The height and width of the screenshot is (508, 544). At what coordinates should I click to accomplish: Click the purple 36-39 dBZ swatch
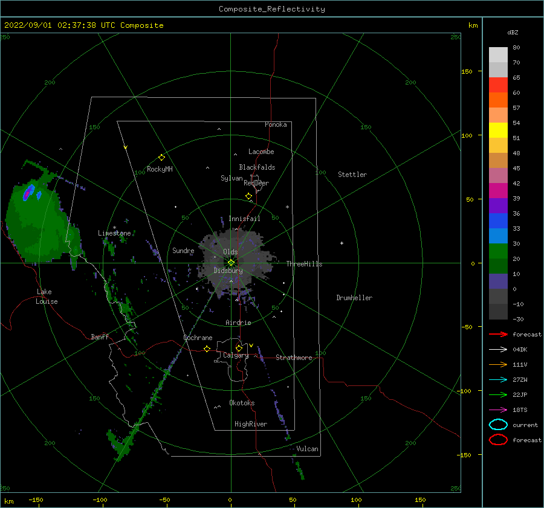[498, 205]
